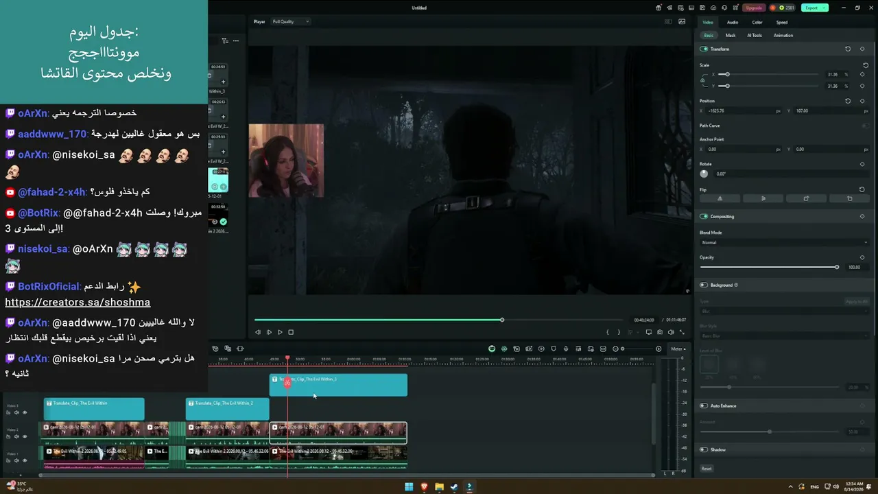Enter fullscreen preview from the player controls
Viewport: 878px width, 494px height.
click(682, 332)
